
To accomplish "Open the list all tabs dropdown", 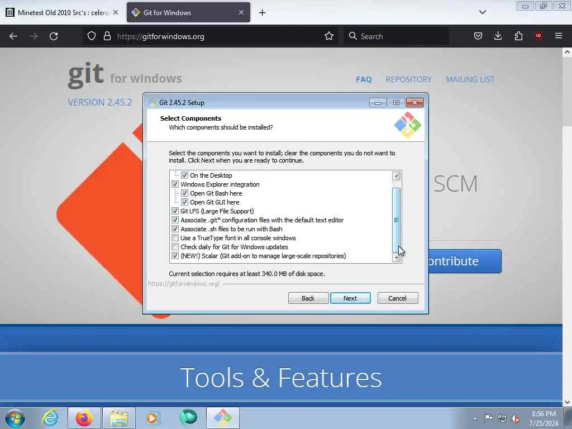I will [482, 12].
